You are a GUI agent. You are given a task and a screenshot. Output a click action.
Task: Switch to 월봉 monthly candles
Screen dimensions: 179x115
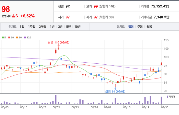(x=149, y=27)
